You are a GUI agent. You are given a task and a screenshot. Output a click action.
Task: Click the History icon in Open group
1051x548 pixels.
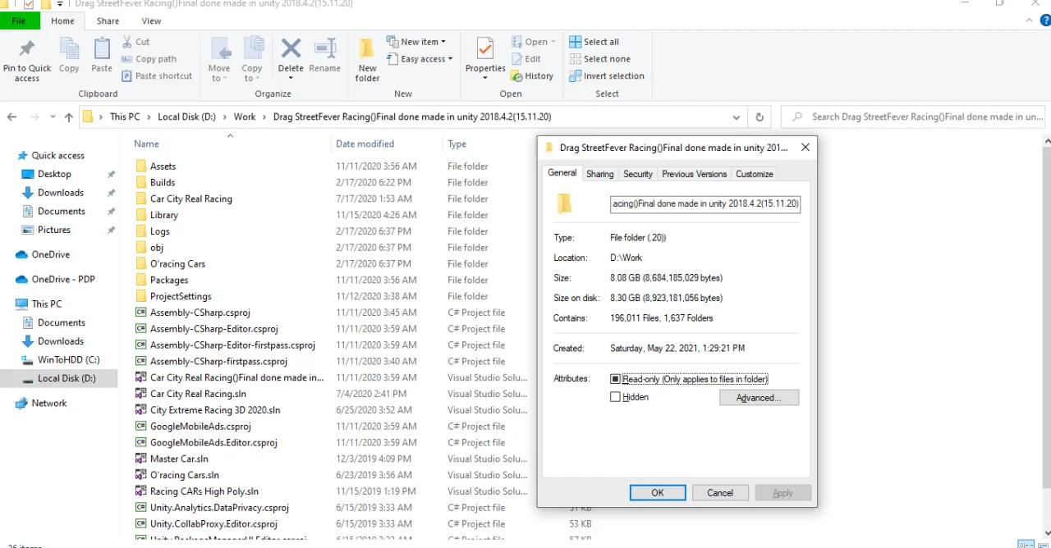(516, 76)
